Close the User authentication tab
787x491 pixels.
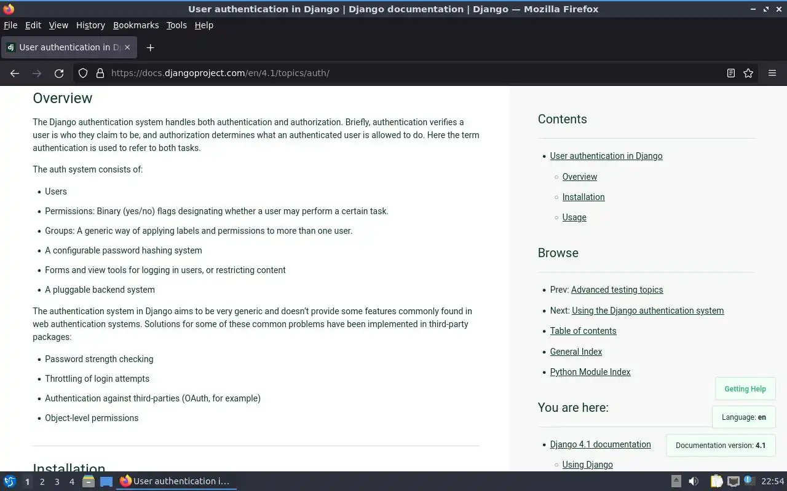[127, 47]
